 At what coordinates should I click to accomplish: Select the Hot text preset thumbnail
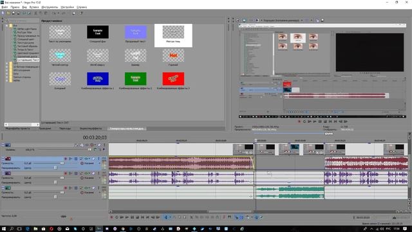(x=173, y=55)
